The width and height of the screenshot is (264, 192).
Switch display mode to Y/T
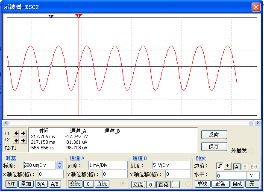pos(11,184)
